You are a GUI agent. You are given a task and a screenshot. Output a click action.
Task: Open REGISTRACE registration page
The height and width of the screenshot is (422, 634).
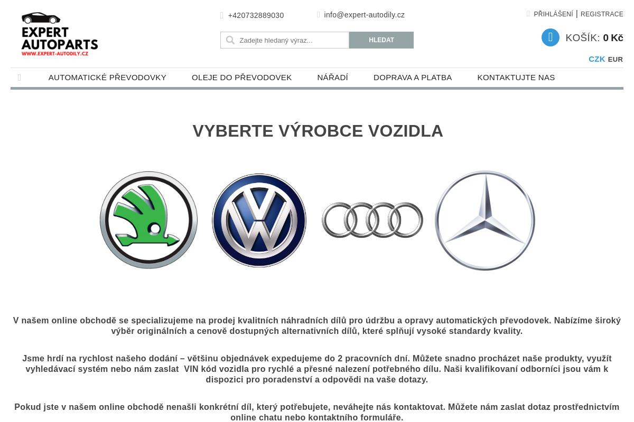tap(602, 14)
